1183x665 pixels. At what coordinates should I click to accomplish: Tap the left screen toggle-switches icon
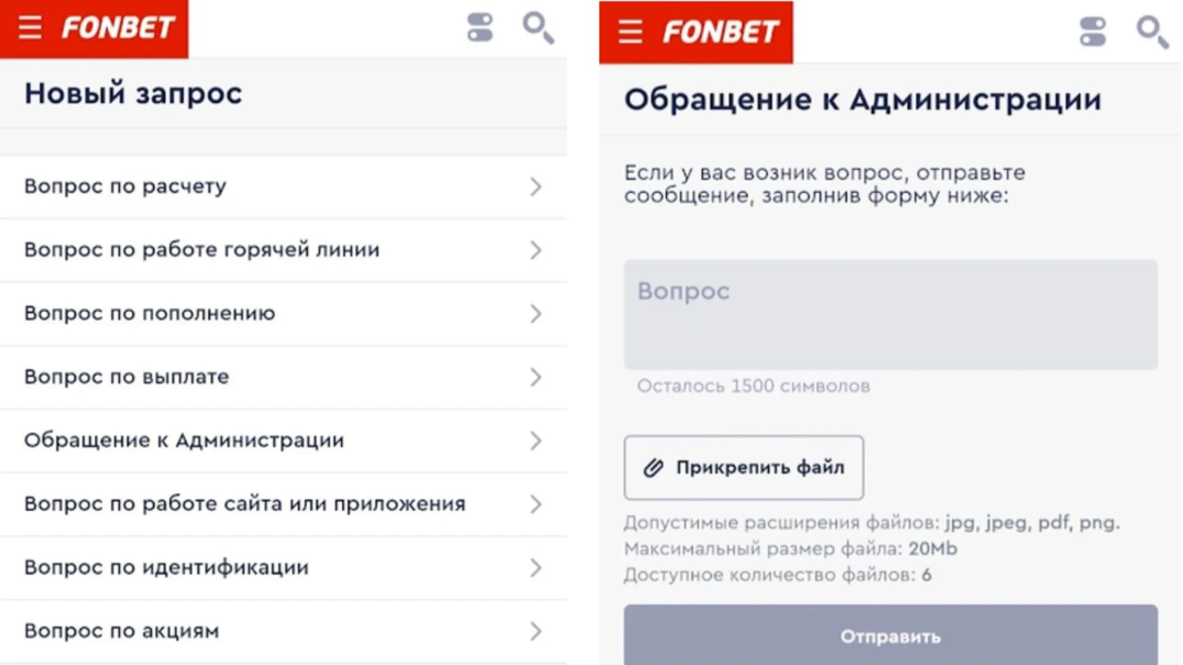point(480,28)
